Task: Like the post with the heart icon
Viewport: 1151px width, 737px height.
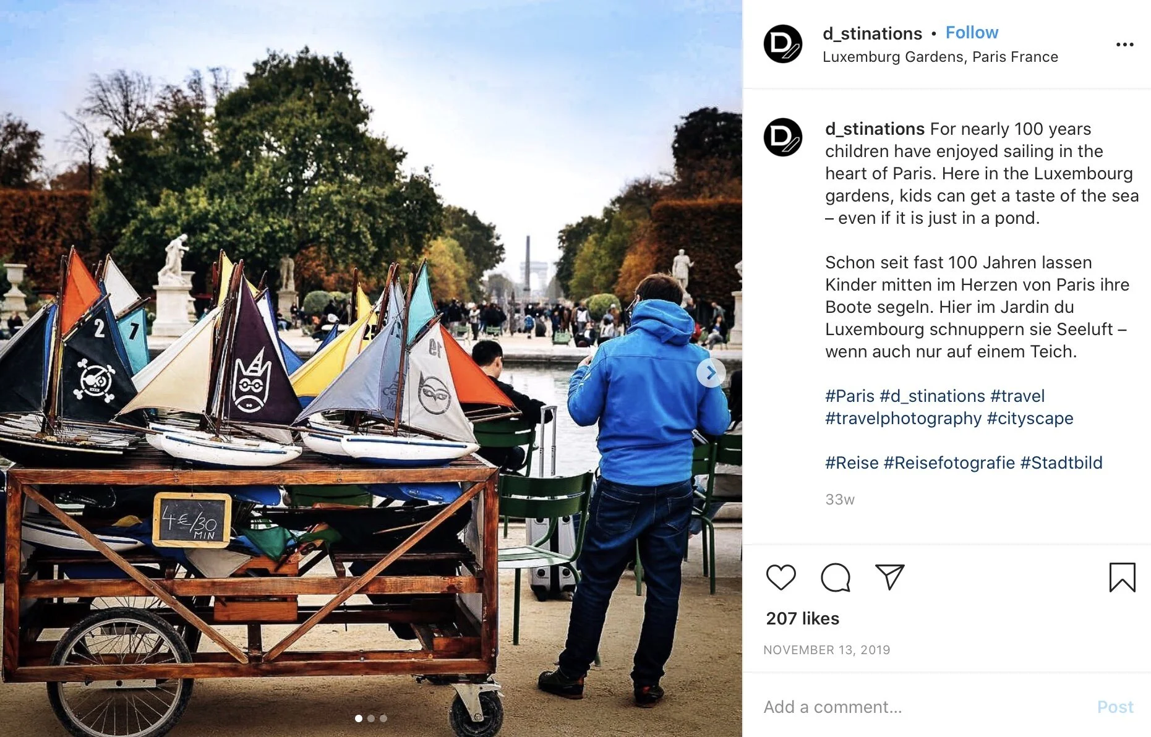Action: click(781, 577)
